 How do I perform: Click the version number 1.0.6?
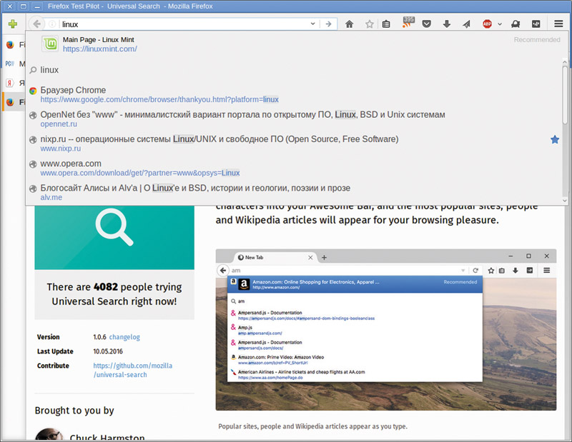(99, 337)
